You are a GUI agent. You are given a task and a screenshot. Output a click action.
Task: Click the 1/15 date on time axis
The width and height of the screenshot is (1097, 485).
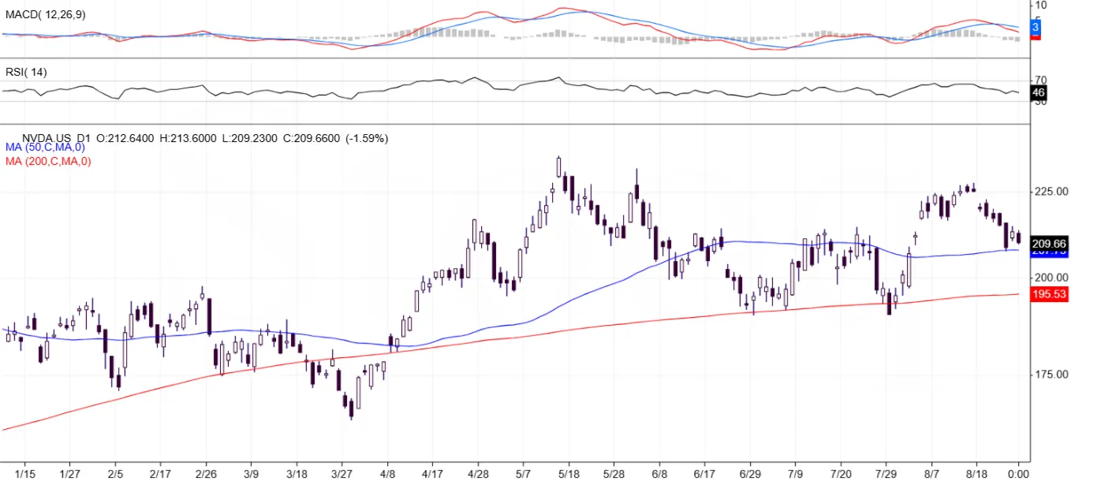pos(24,473)
